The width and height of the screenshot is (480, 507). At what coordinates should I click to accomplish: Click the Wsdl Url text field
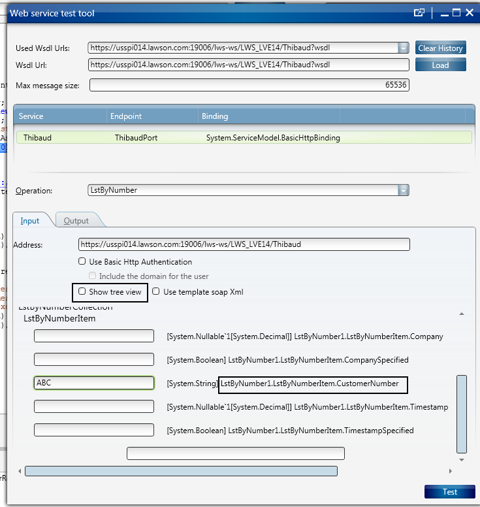click(x=249, y=65)
